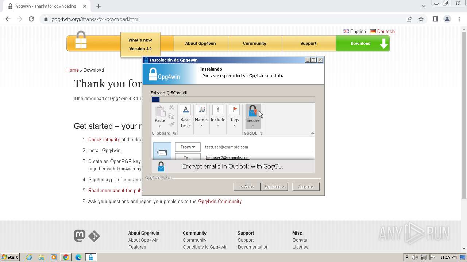Click the installation progress bar
This screenshot has width=467, height=262.
pos(233,99)
